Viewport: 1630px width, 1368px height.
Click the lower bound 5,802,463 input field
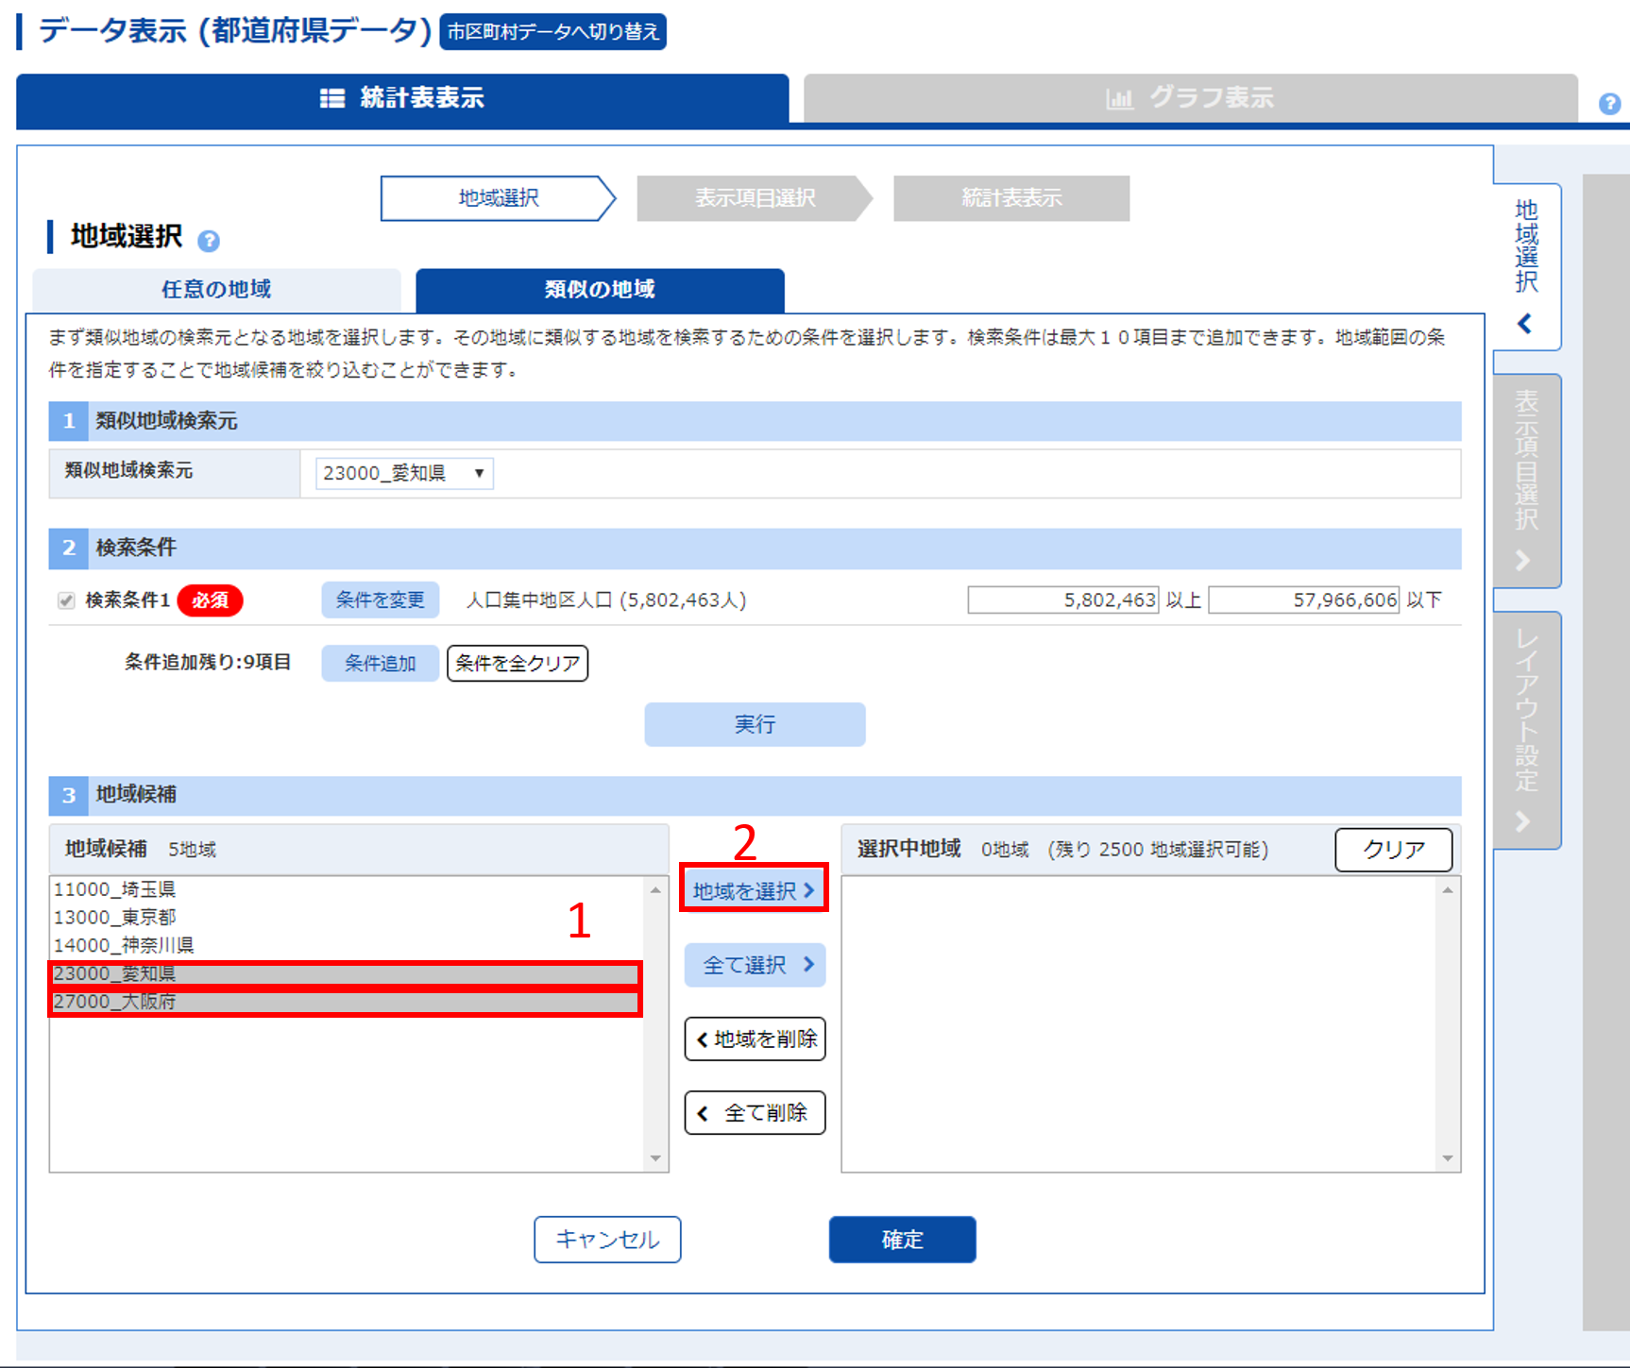(x=1061, y=600)
